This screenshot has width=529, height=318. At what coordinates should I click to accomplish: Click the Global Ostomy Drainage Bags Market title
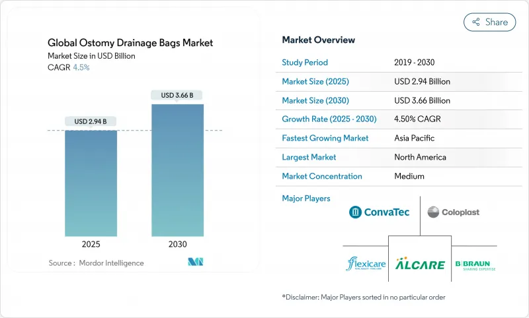pyautogui.click(x=130, y=44)
